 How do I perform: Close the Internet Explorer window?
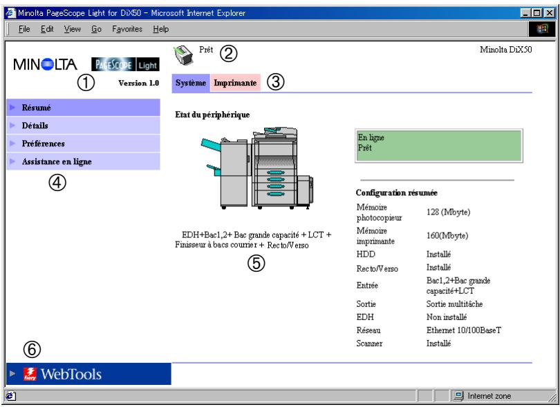click(550, 13)
